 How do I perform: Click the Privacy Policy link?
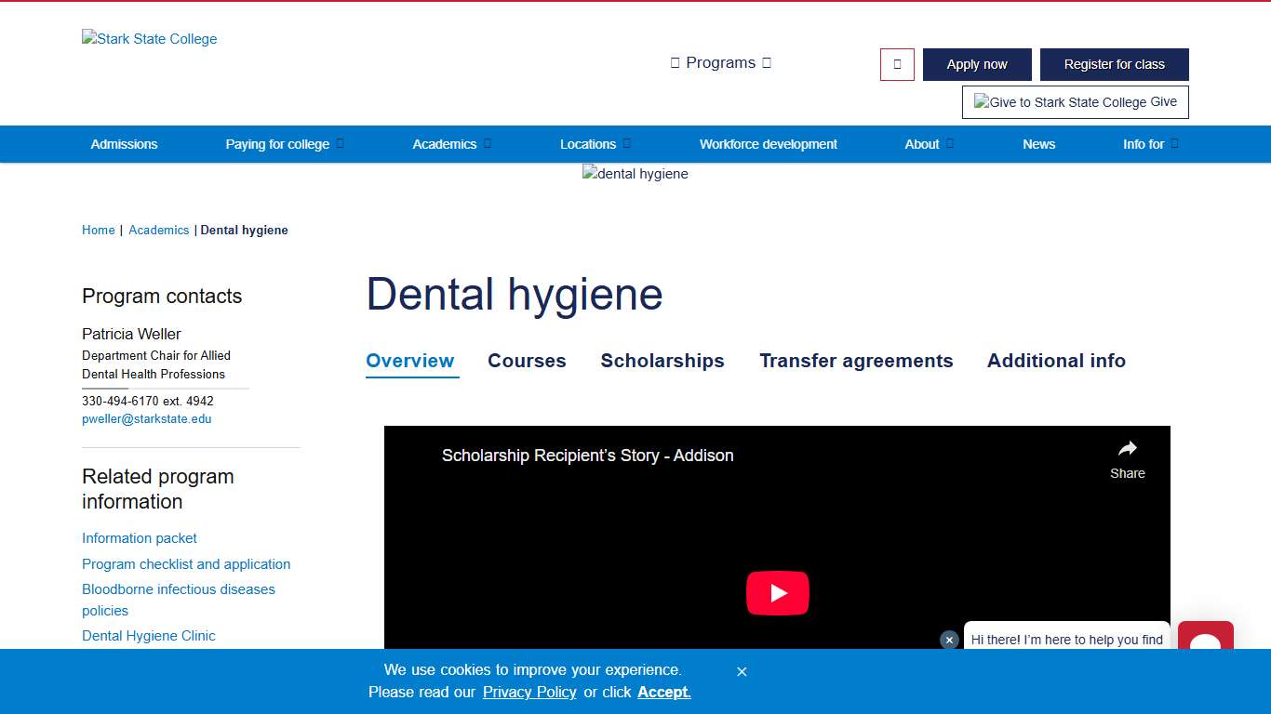[x=529, y=692]
